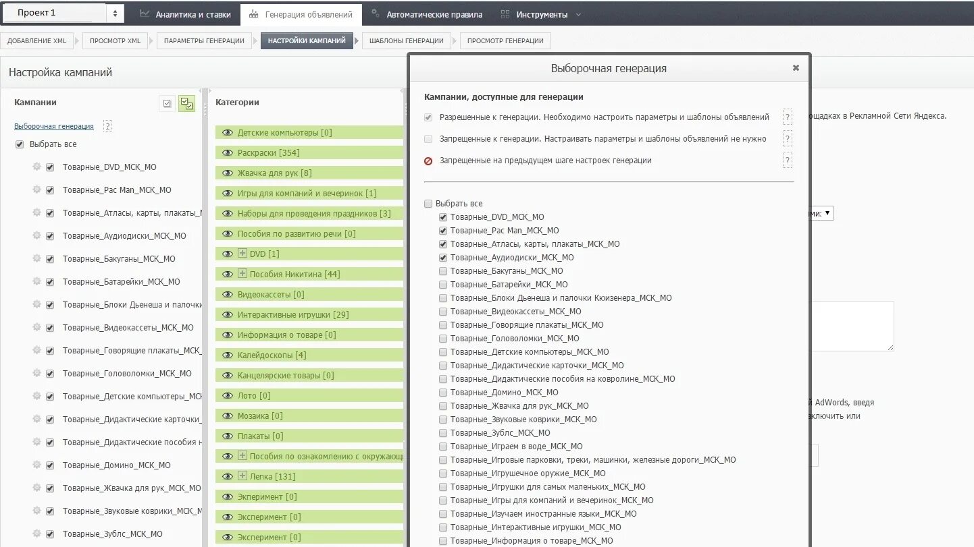Go to Параметры генерации step
Screen dimensions: 974x547
tap(205, 40)
